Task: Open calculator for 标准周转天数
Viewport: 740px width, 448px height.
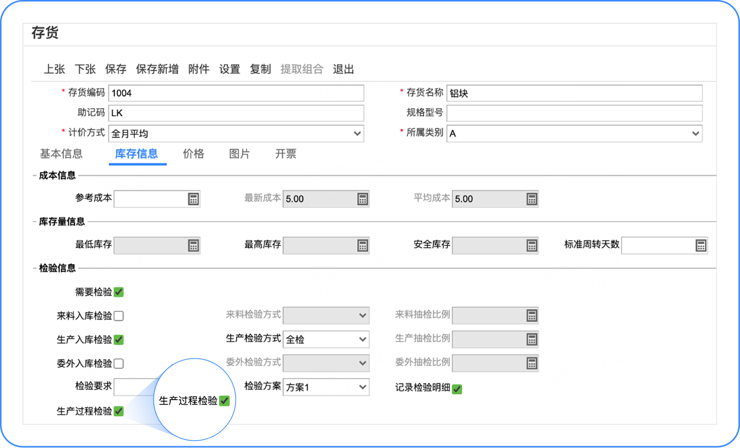Action: pyautogui.click(x=700, y=245)
